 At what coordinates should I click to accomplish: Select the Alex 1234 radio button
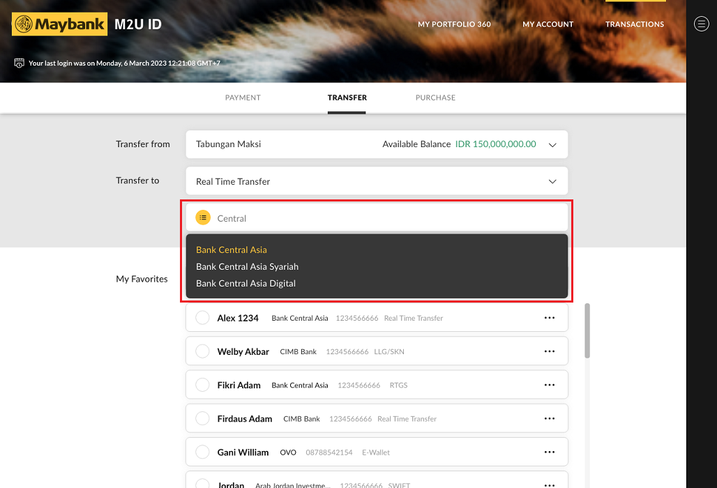[x=202, y=318]
